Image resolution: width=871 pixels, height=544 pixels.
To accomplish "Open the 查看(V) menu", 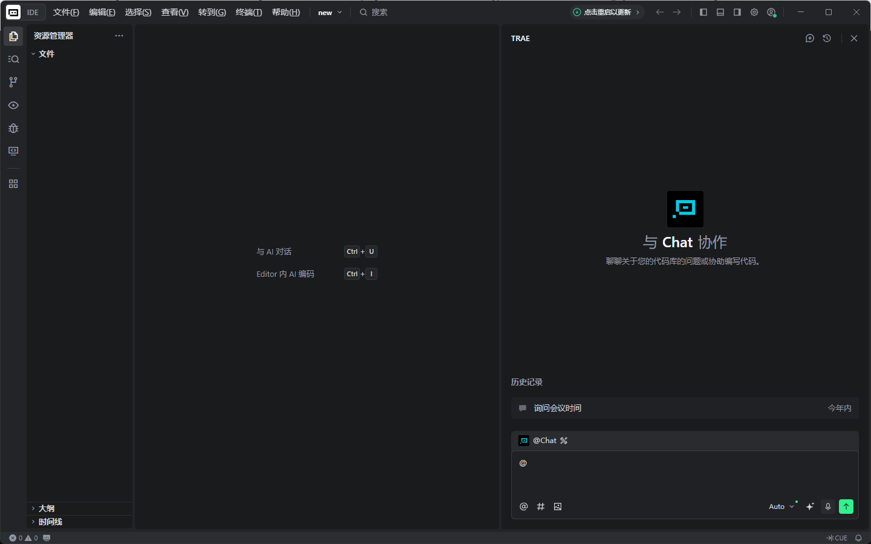I will coord(175,12).
